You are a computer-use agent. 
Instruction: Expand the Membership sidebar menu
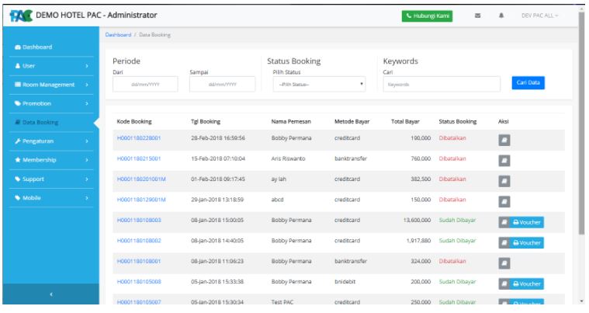51,160
